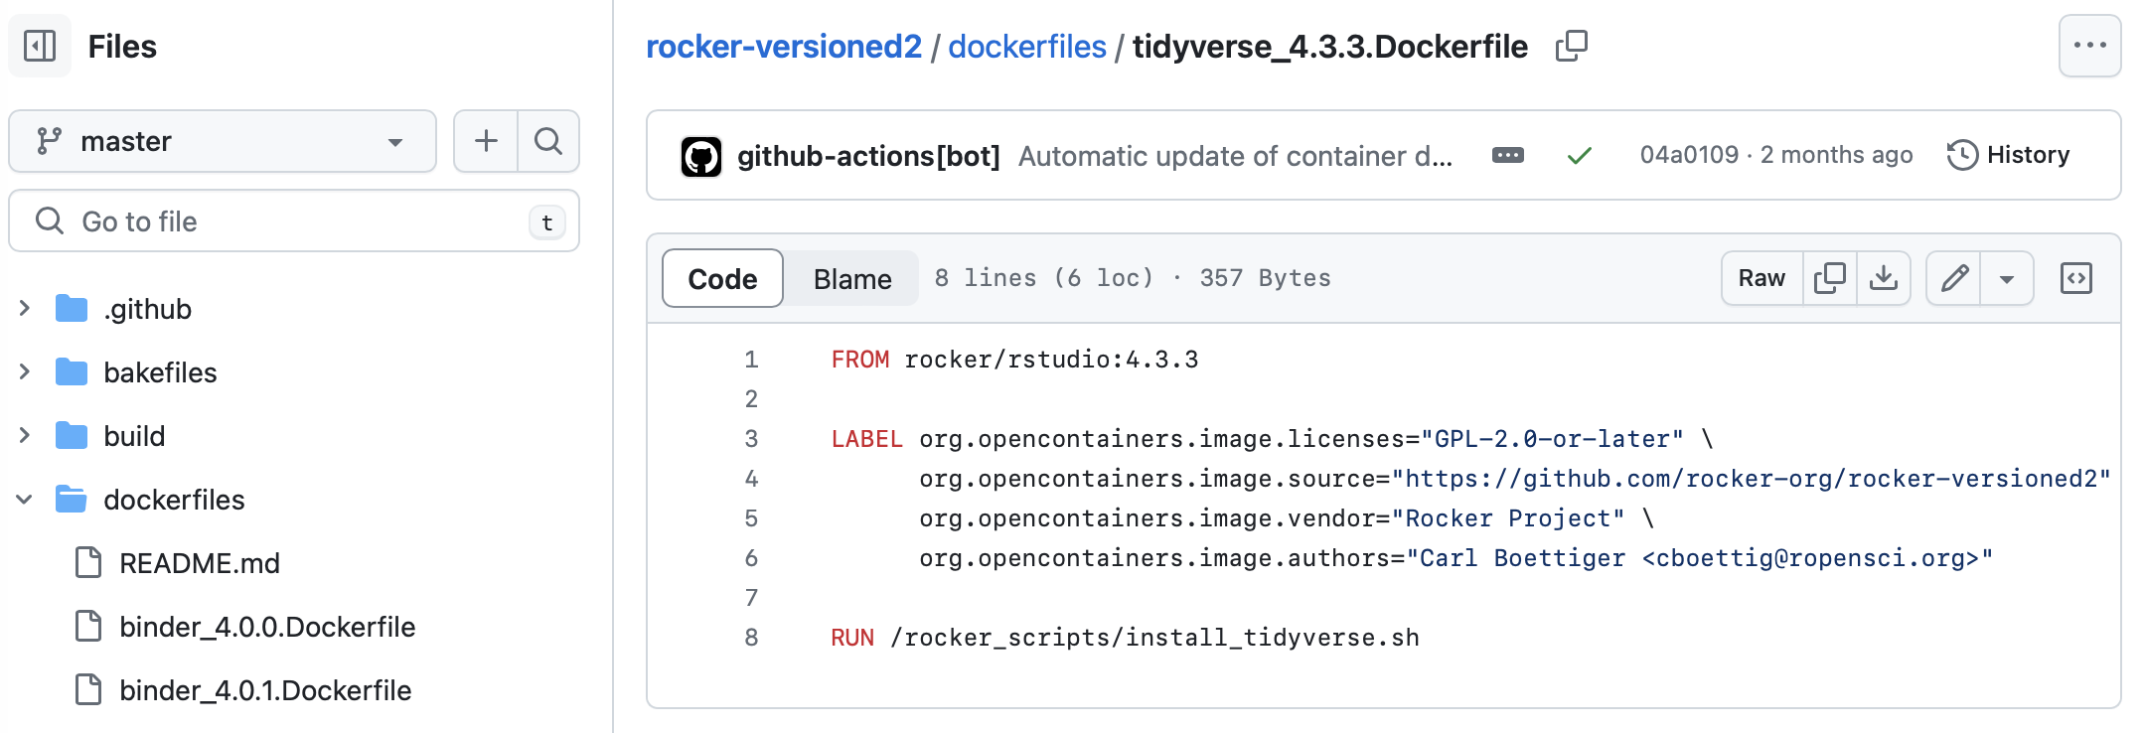Open the three-dot more options menu

click(2089, 46)
